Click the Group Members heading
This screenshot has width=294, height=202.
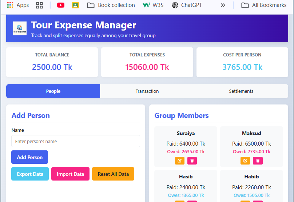point(182,115)
